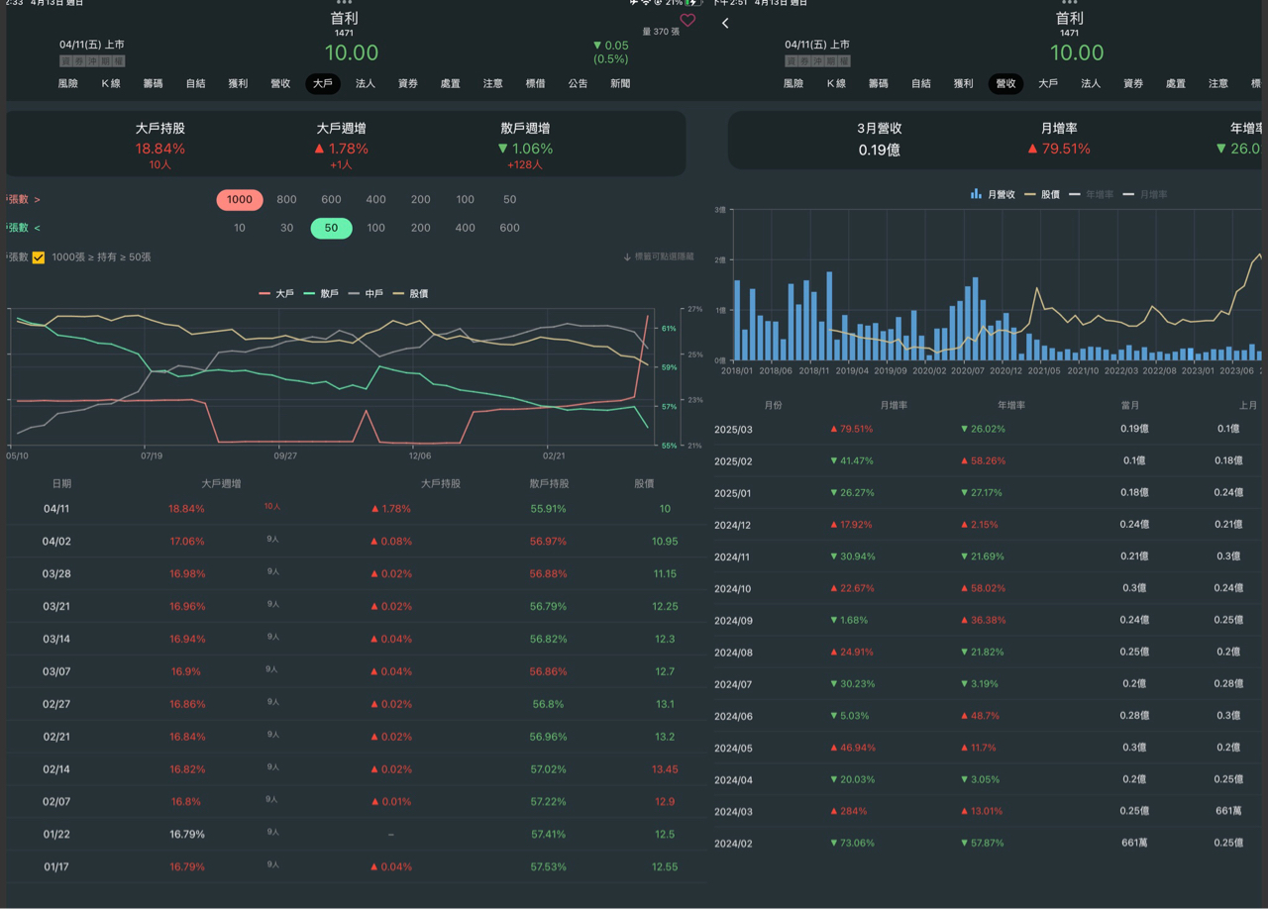
Task: Click the 當月 column header in revenue table
Action: pyautogui.click(x=1130, y=405)
